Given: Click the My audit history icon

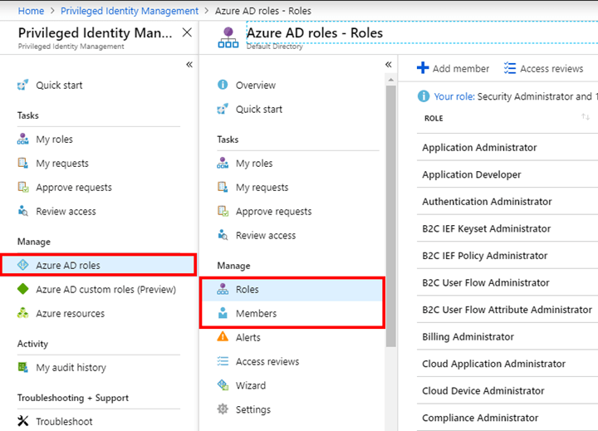Looking at the screenshot, I should [23, 367].
